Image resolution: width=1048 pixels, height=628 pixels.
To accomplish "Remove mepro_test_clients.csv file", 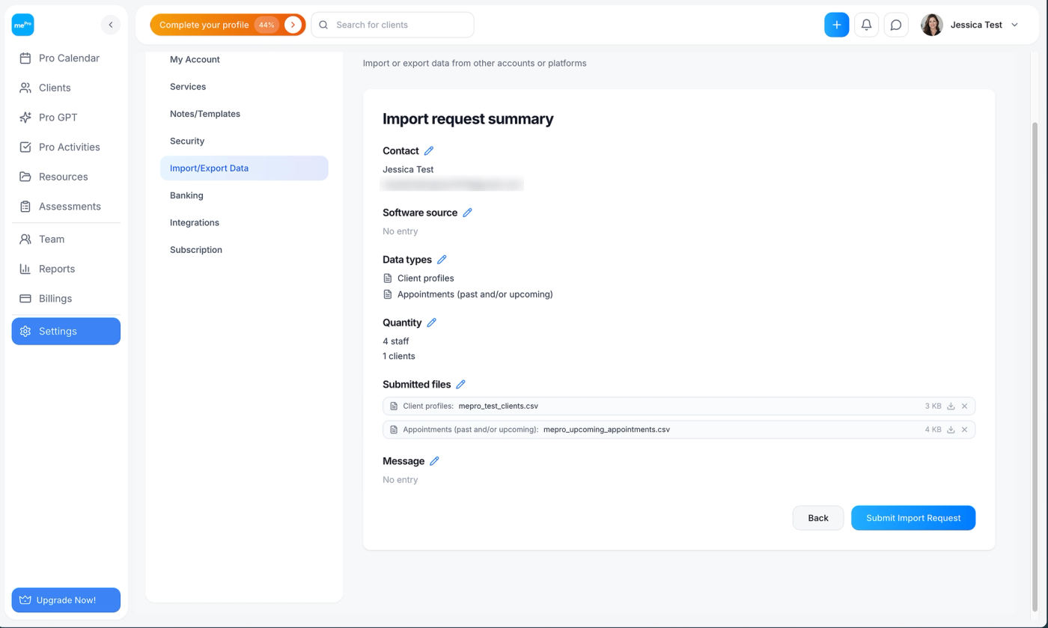I will 964,406.
